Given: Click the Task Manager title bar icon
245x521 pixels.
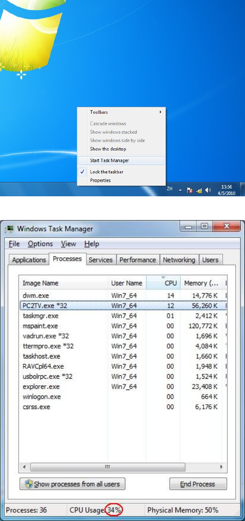Looking at the screenshot, I should pyautogui.click(x=10, y=228).
